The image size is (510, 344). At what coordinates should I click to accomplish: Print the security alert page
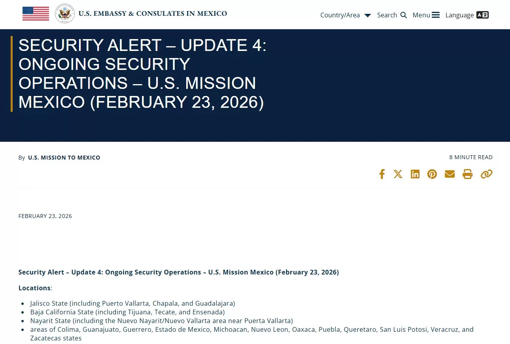468,174
